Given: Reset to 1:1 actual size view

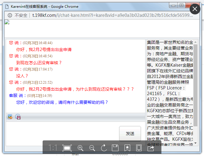Looking at the screenshot, I should (53, 148).
